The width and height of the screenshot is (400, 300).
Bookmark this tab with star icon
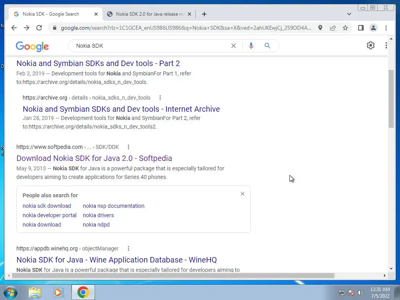pos(345,28)
